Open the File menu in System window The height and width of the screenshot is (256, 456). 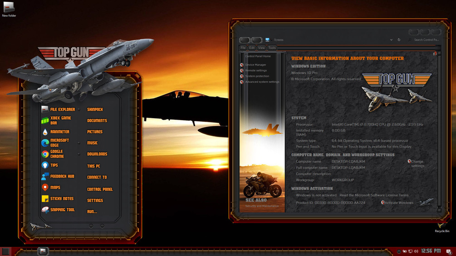click(243, 48)
